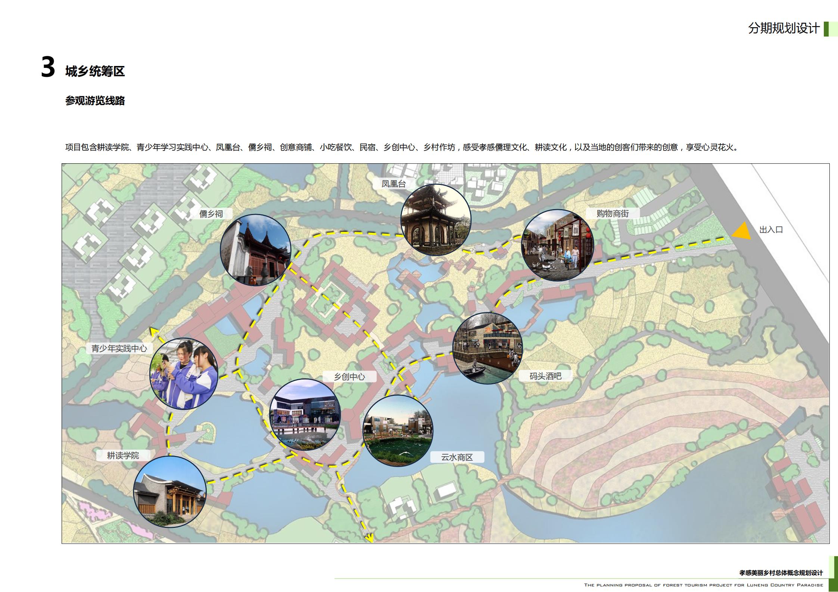Click the 耕读学院 map label
838x592 pixels.
[x=123, y=455]
